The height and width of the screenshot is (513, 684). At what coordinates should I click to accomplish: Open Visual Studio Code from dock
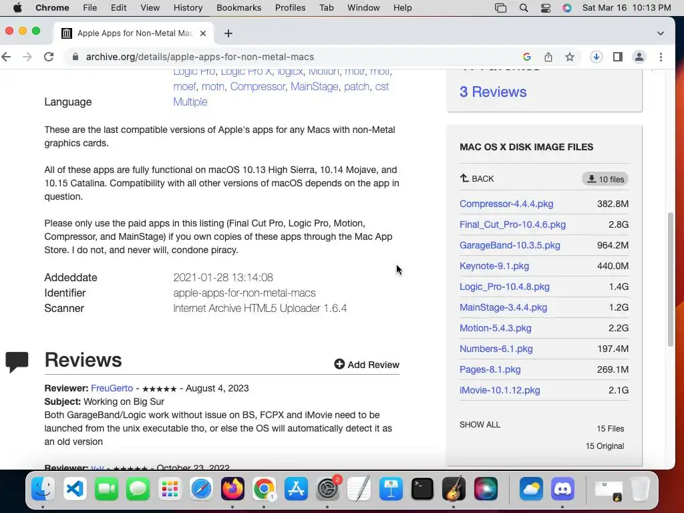point(75,488)
